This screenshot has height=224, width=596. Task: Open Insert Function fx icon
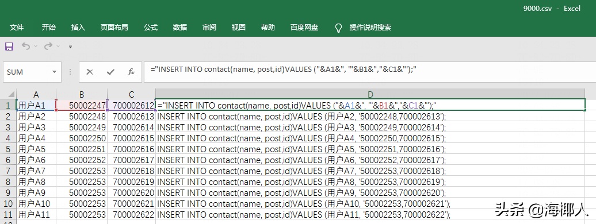131,72
